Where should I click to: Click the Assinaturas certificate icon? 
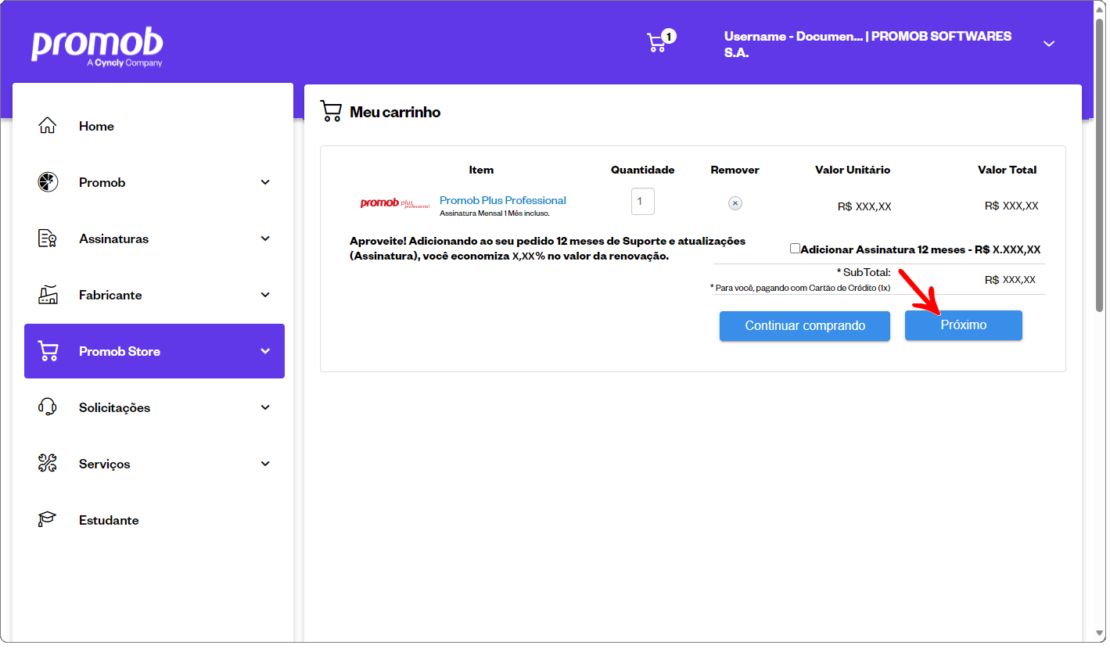point(48,238)
